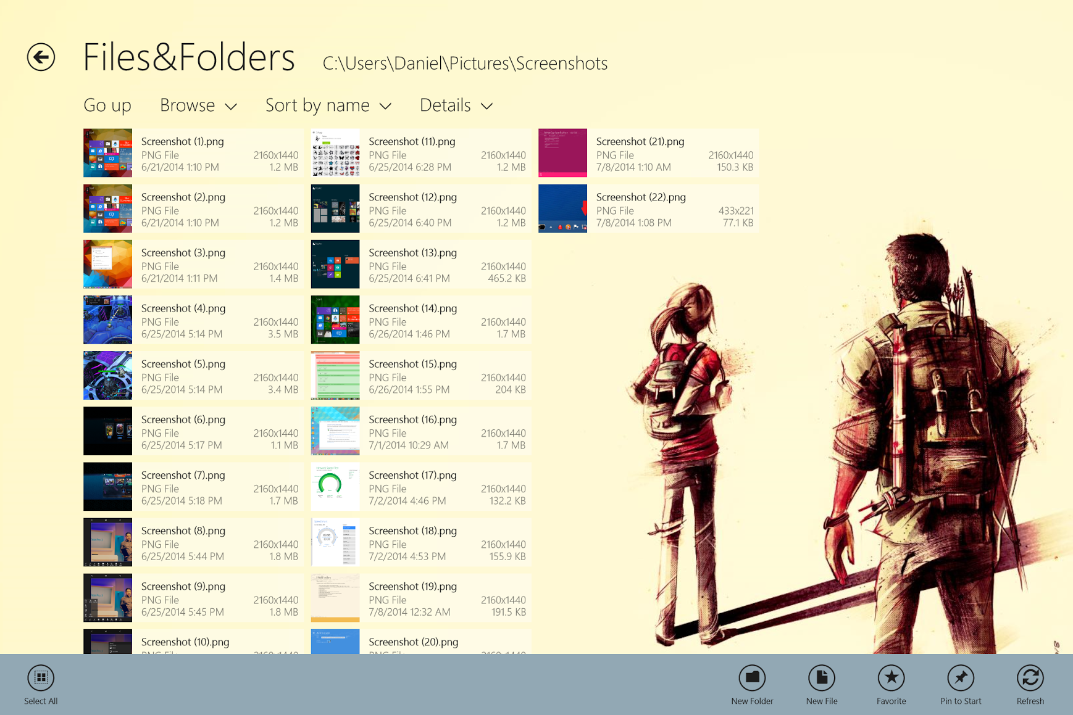Open thumbnail of Screenshot (6).png
The image size is (1073, 715).
pos(107,431)
